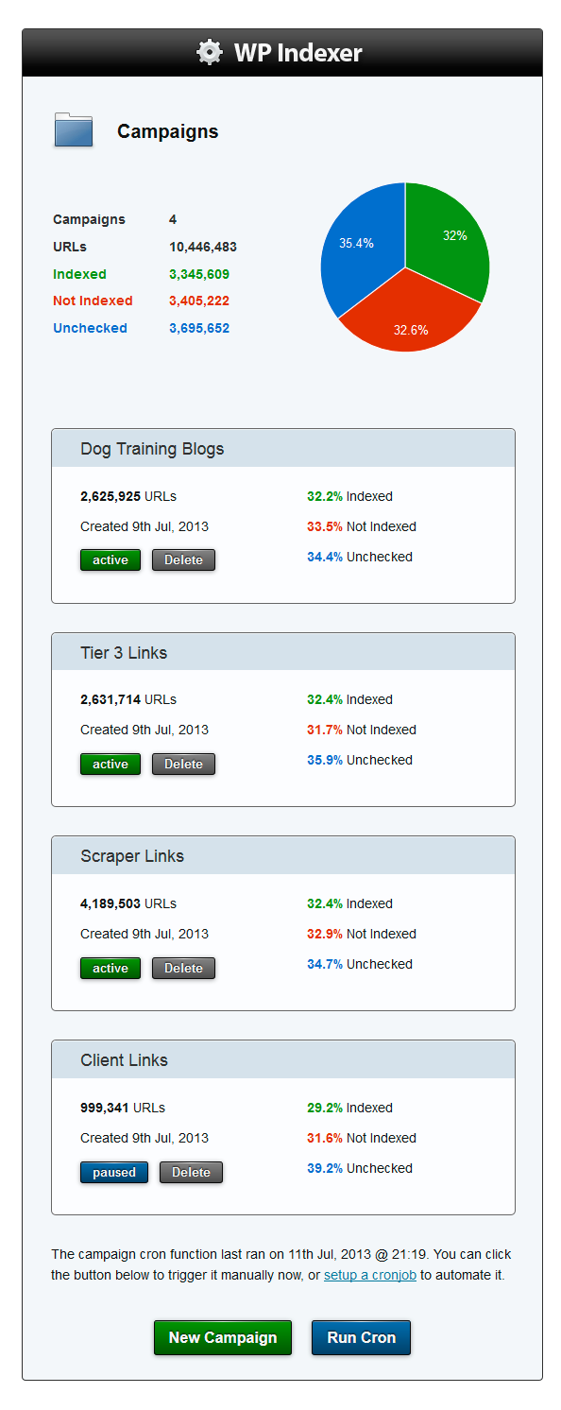561x1410 pixels.
Task: Open the setup a cronjob link
Action: [370, 1275]
